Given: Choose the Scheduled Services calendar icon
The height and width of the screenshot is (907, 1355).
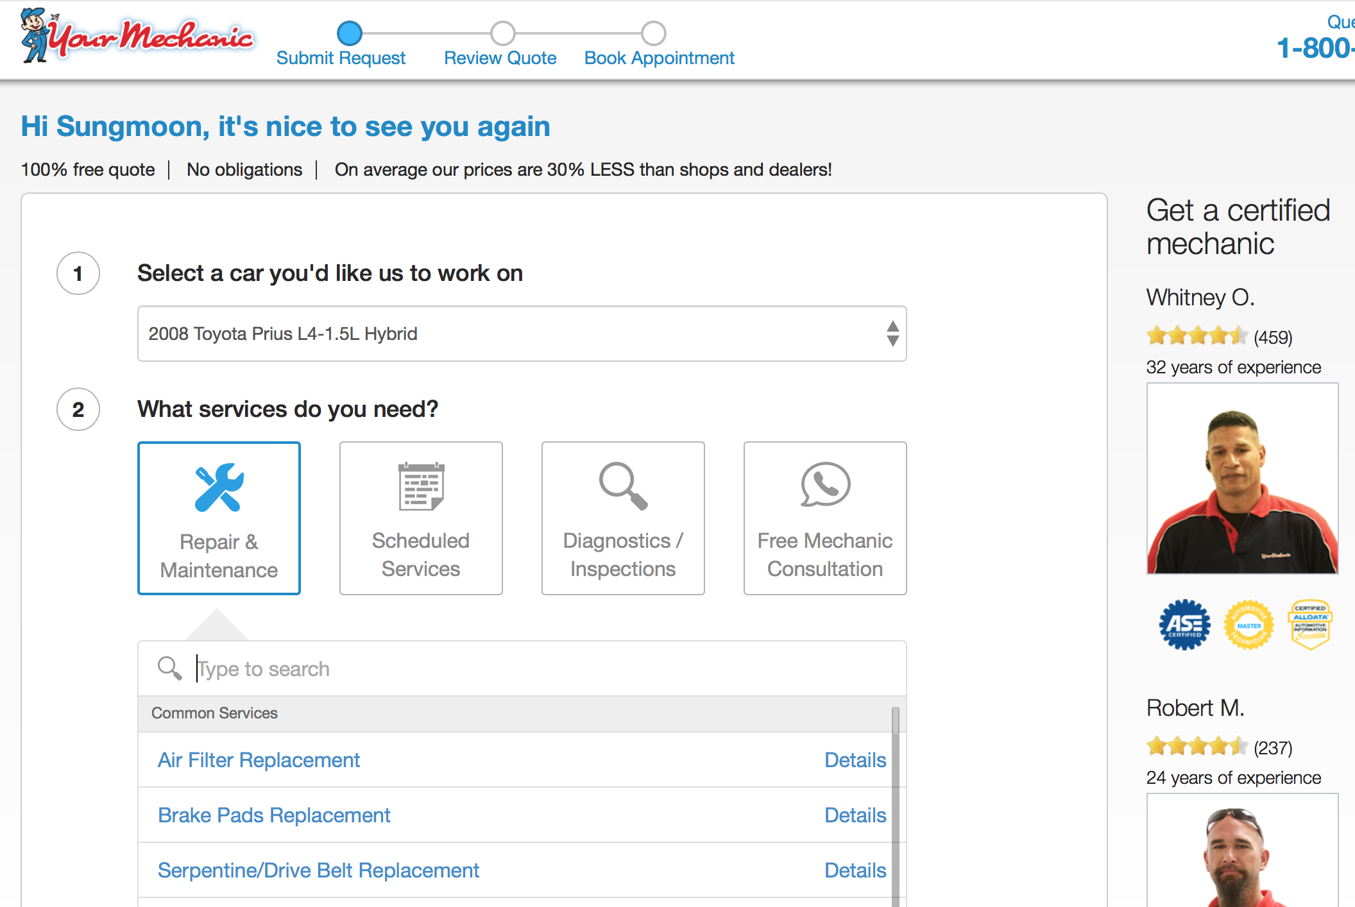Looking at the screenshot, I should (x=421, y=486).
